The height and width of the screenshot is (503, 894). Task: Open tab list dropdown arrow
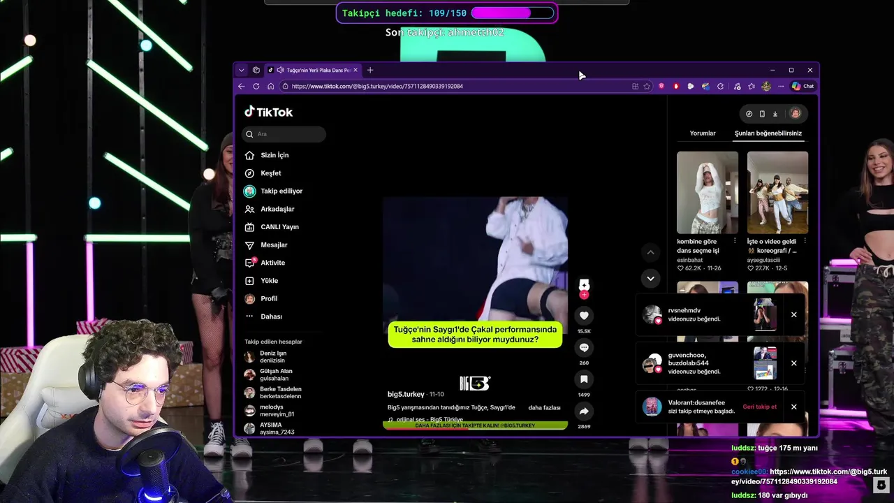pyautogui.click(x=242, y=70)
